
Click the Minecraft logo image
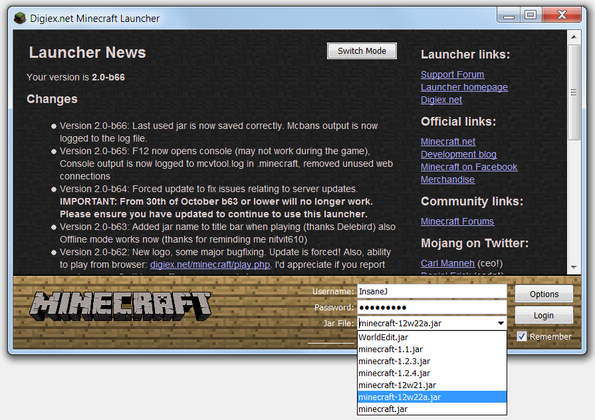point(120,306)
